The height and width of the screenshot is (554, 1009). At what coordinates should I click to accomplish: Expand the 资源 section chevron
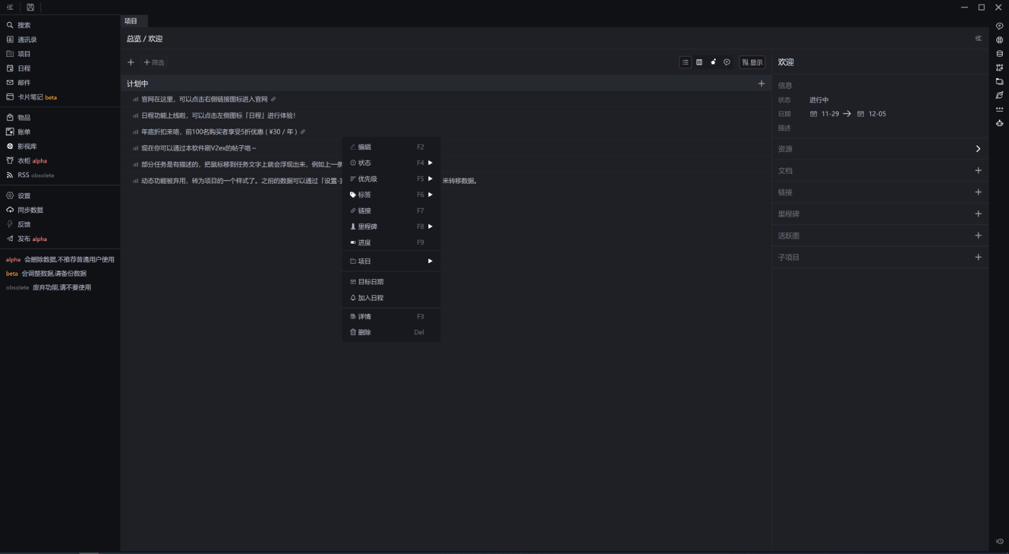point(978,149)
